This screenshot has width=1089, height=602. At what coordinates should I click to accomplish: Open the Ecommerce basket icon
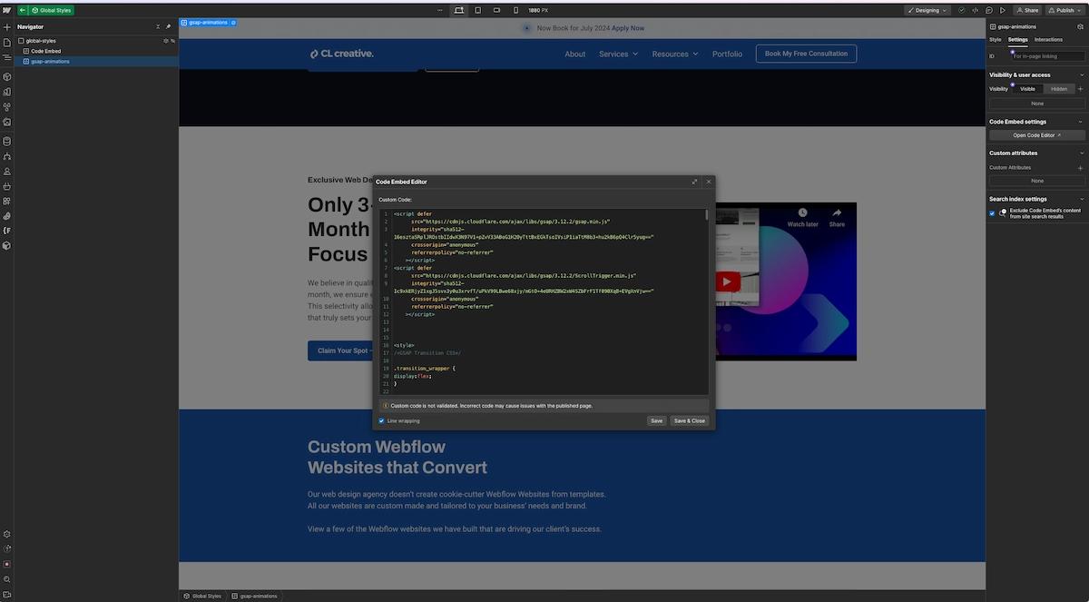pos(6,186)
